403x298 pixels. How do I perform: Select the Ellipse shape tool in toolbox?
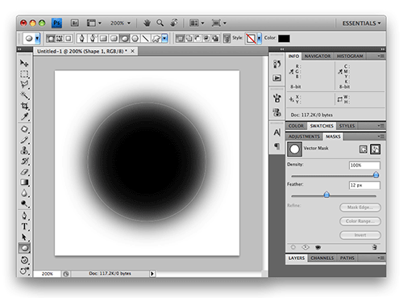tap(24, 248)
